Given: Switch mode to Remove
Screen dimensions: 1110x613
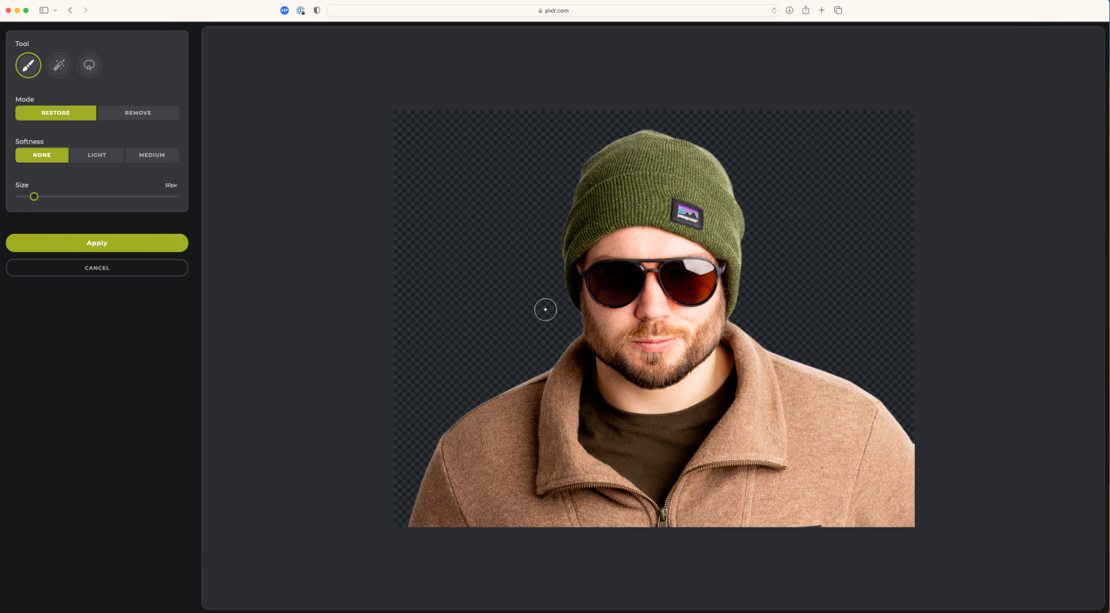Looking at the screenshot, I should 138,113.
